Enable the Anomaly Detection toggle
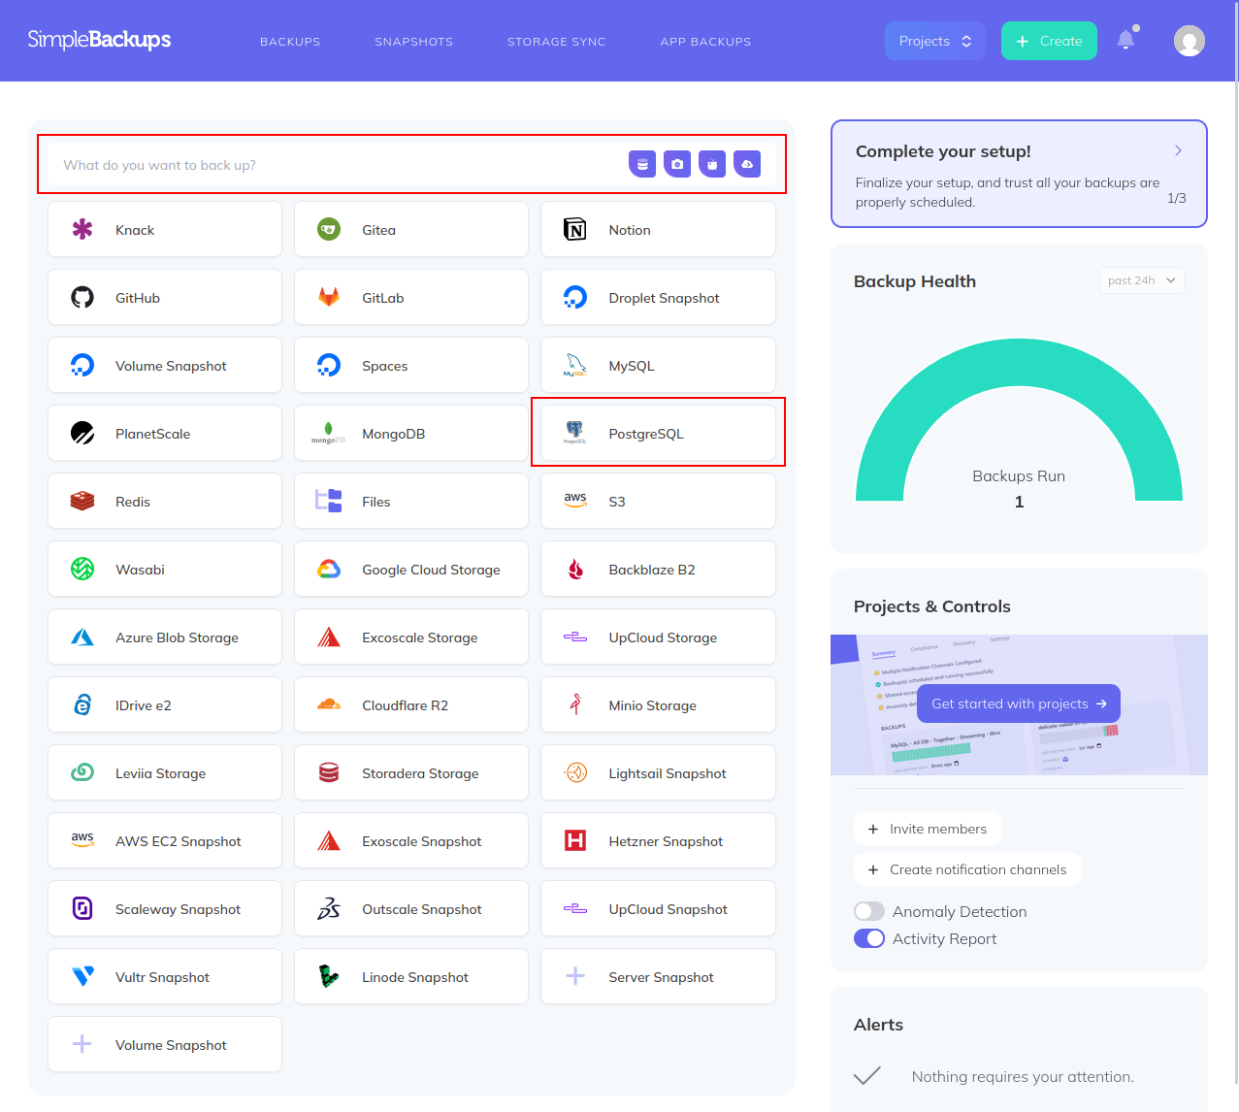Viewport: 1239px width, 1112px height. click(x=869, y=911)
